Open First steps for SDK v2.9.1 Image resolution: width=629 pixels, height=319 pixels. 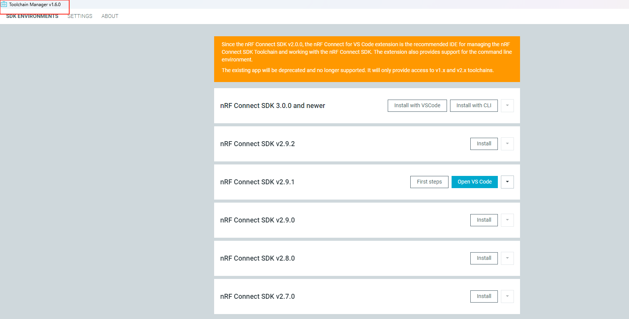(429, 182)
